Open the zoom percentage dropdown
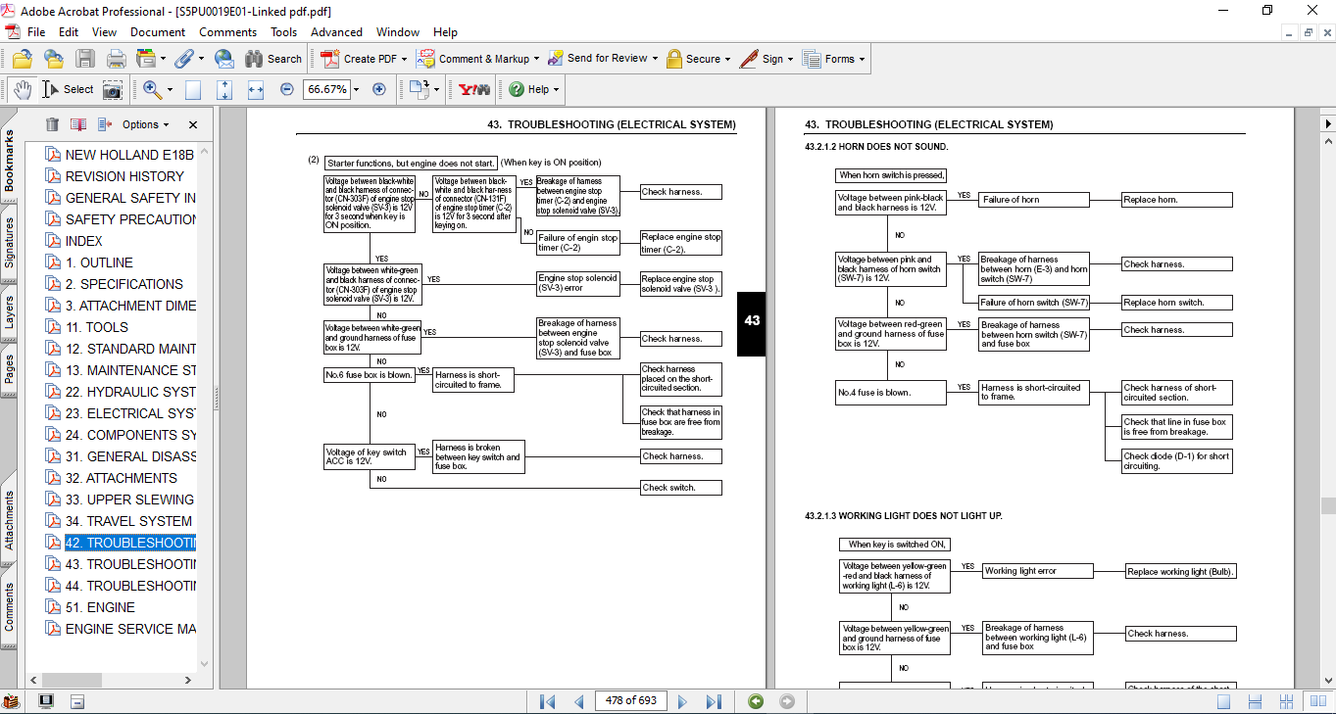1336x714 pixels. (356, 89)
